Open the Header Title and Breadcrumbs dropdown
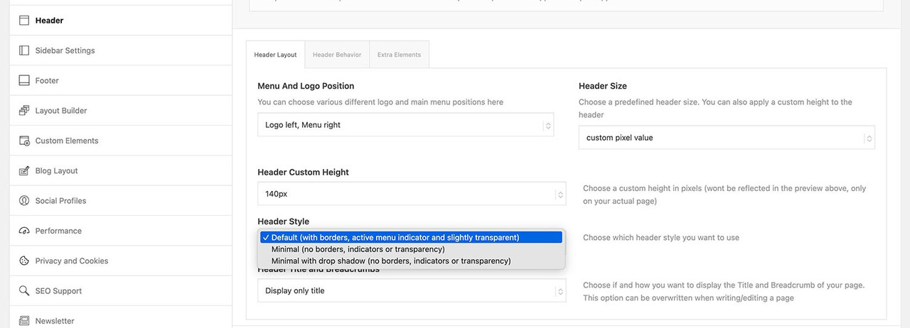 pos(412,291)
